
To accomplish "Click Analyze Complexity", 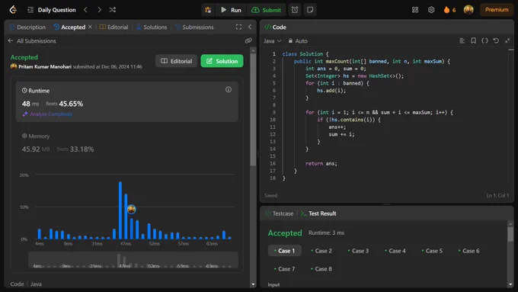I will pyautogui.click(x=47, y=114).
